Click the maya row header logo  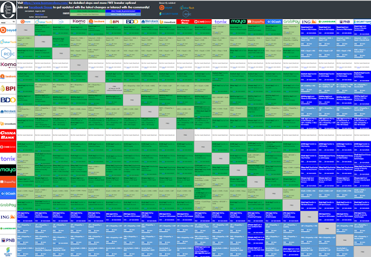click(x=8, y=170)
